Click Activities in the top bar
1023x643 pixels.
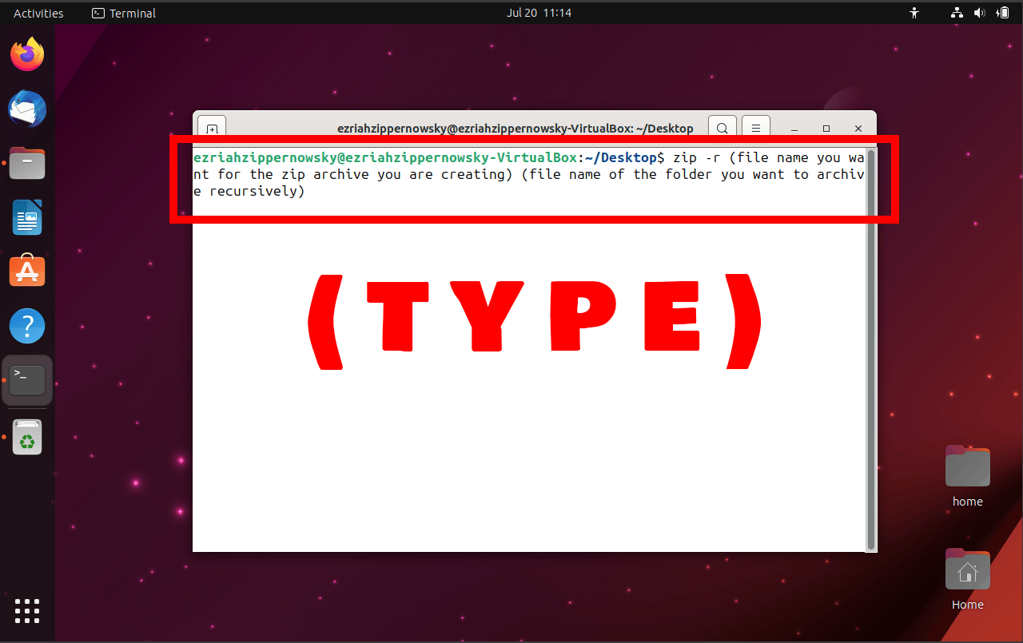coord(37,13)
